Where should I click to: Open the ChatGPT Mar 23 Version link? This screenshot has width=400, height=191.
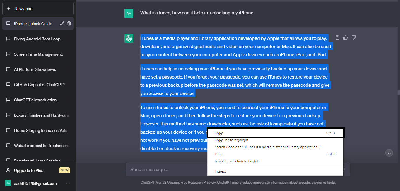160,183
